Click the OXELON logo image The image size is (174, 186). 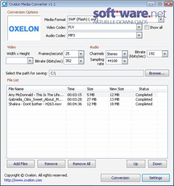coord(24,28)
